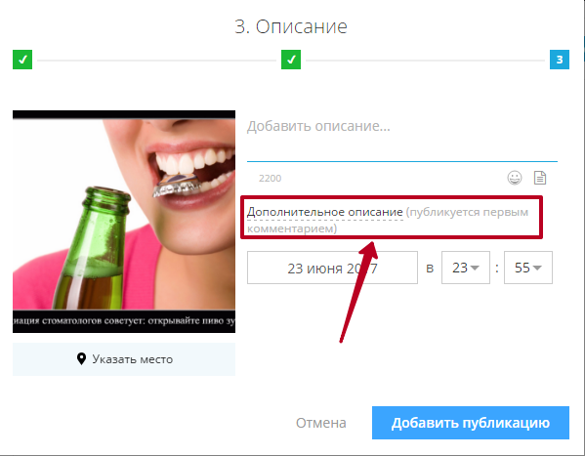Click the progress line between steps two and three
The width and height of the screenshot is (585, 456).
pyautogui.click(x=425, y=61)
